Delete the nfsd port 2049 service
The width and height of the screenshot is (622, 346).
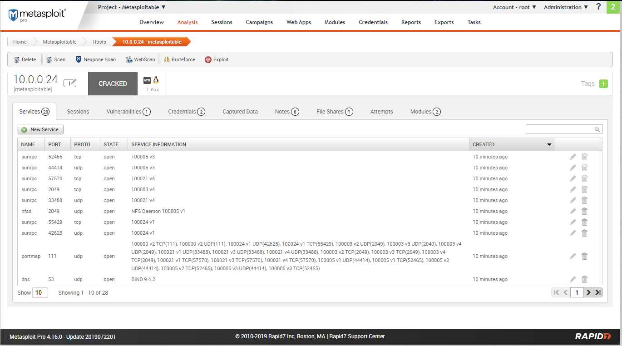point(584,211)
